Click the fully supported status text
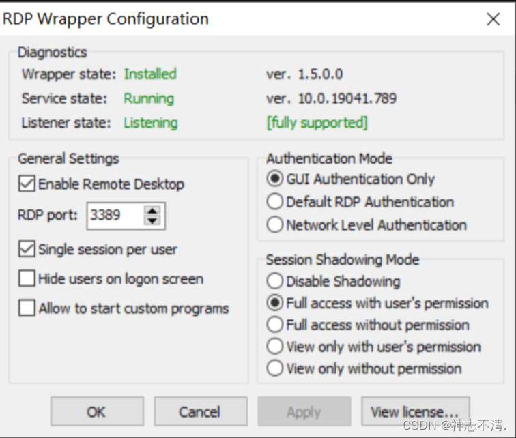Image resolution: width=516 pixels, height=438 pixels. (x=317, y=123)
